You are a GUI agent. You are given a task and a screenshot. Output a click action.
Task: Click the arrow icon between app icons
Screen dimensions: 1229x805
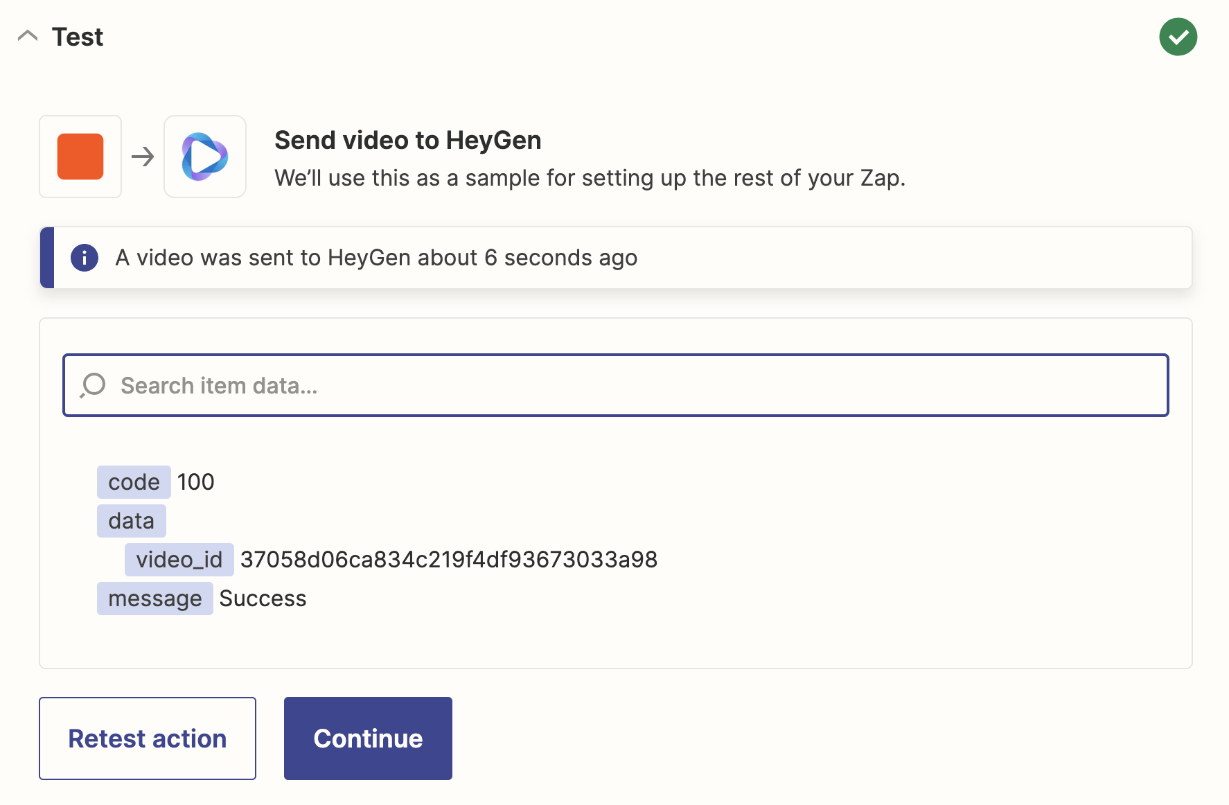(143, 157)
